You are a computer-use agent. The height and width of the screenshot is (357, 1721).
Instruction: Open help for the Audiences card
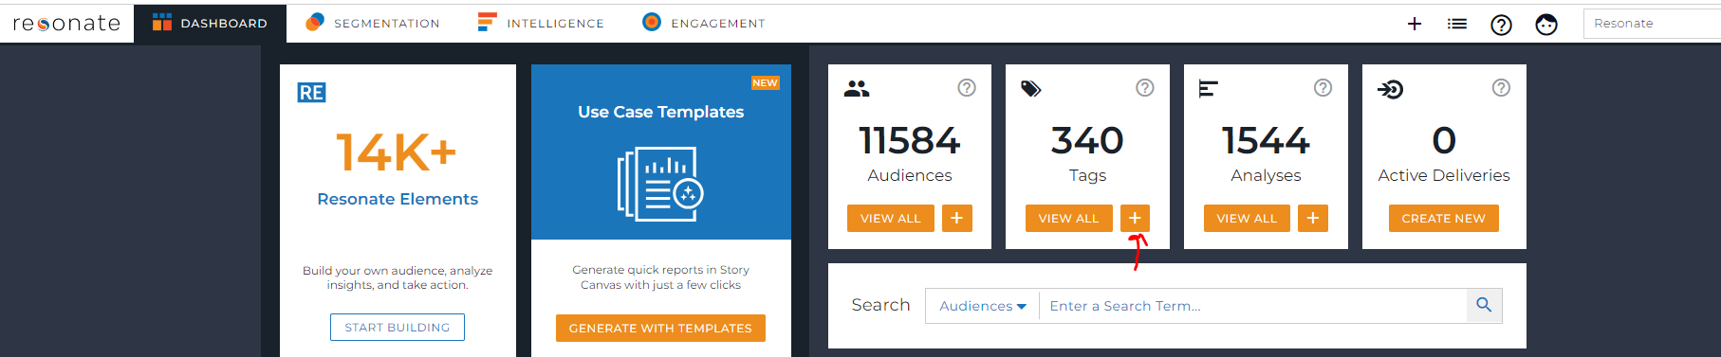pos(967,87)
